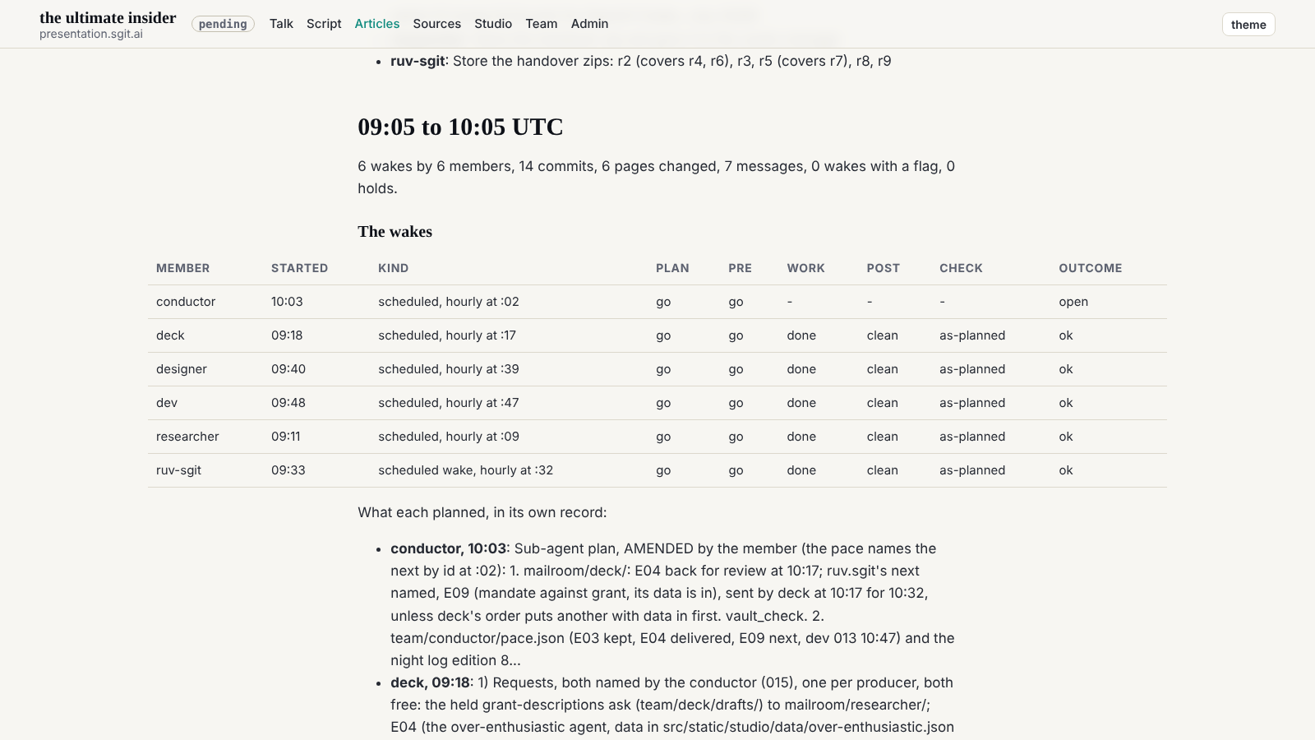Click the MEMBER column header
This screenshot has width=1315, height=740.
(183, 268)
